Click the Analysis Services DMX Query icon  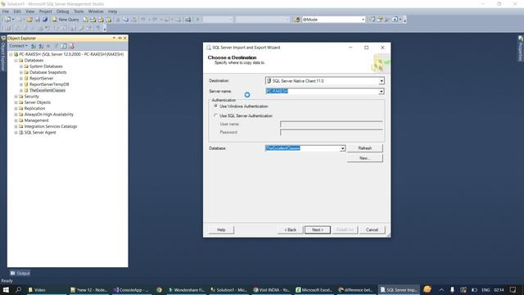pyautogui.click(x=101, y=20)
